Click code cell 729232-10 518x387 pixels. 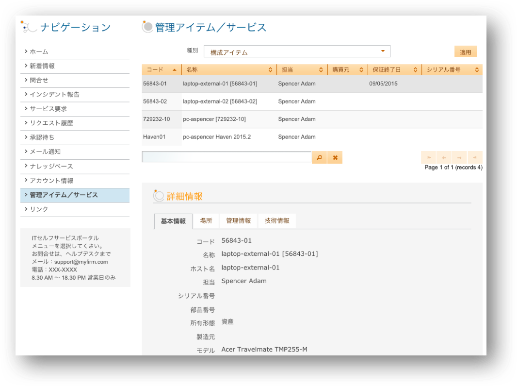pyautogui.click(x=157, y=119)
